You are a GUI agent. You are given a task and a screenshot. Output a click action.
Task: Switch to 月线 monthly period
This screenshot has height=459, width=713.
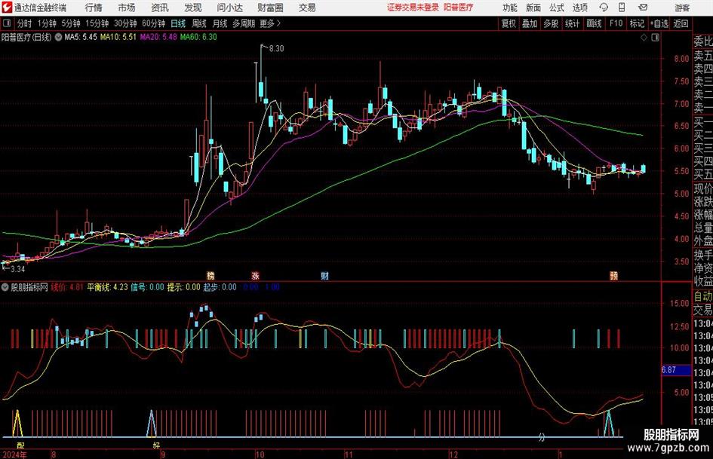(x=220, y=23)
